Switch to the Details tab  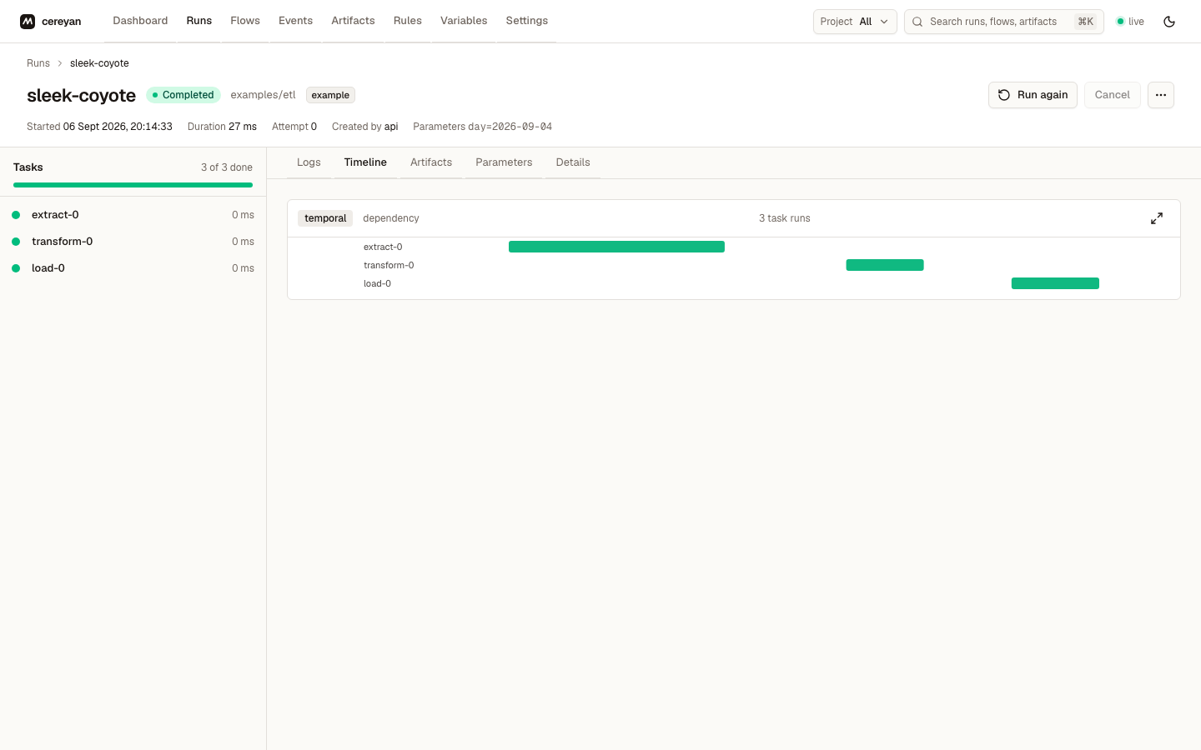[x=573, y=162]
